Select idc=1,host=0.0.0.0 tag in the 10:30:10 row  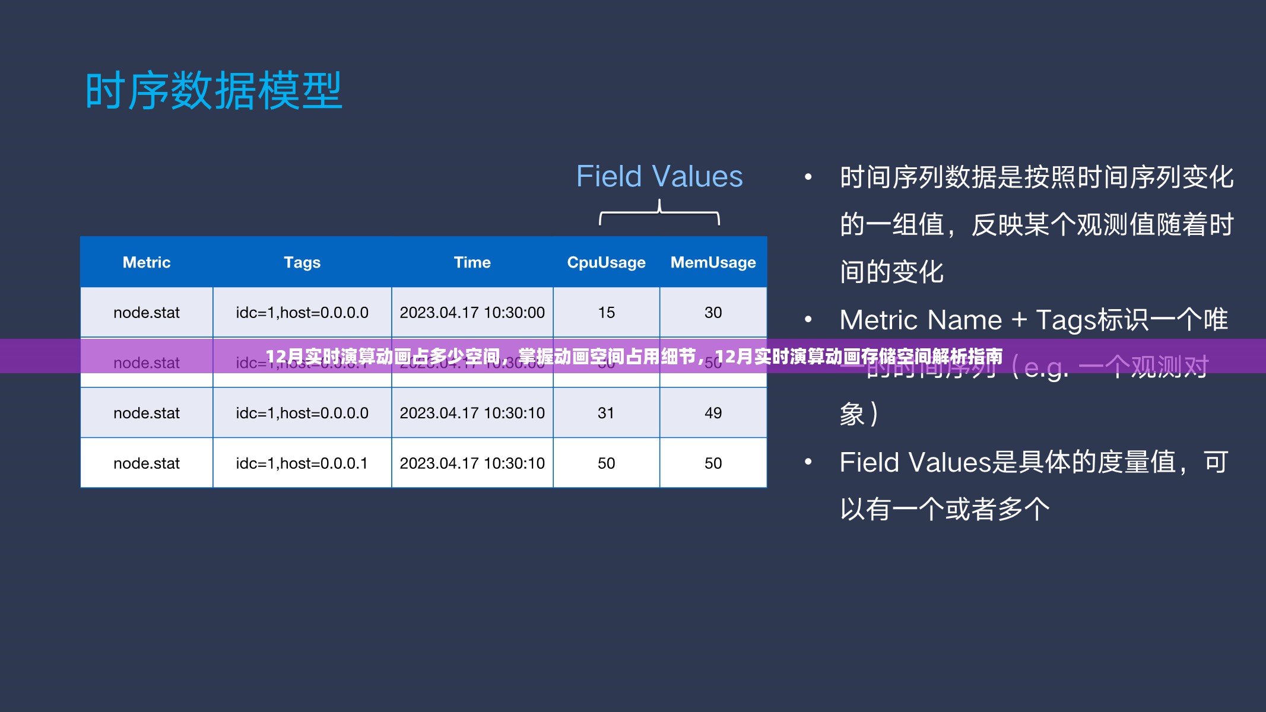point(302,413)
